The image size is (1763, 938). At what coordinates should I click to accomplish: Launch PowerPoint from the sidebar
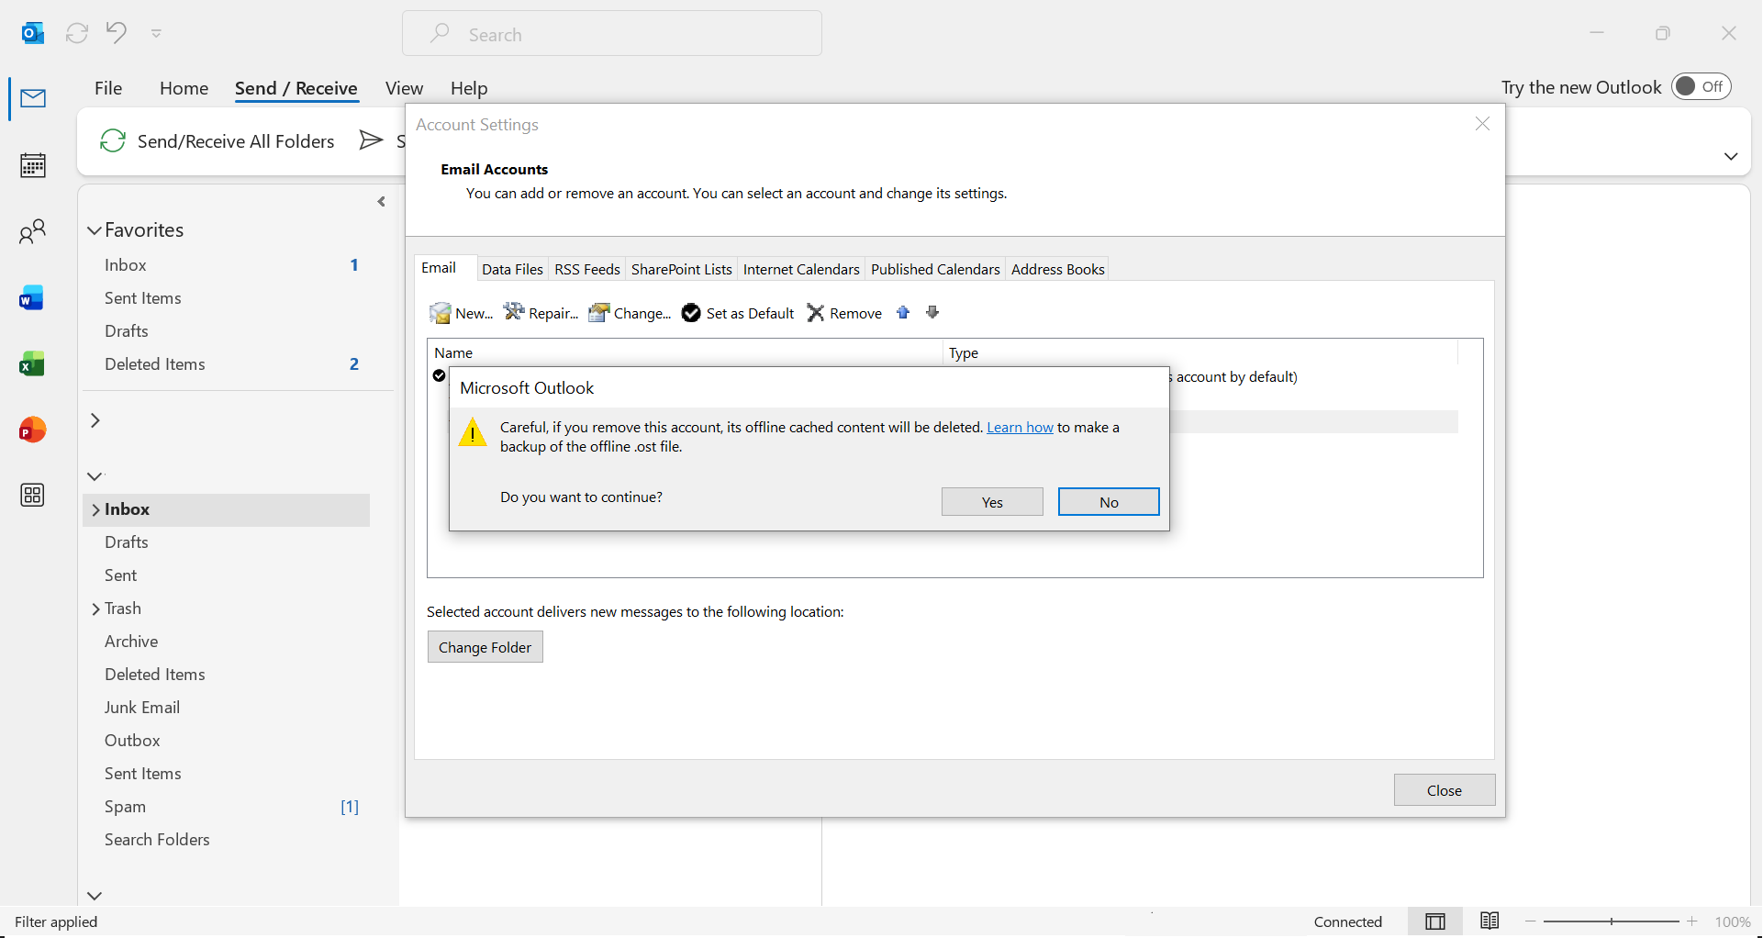pyautogui.click(x=32, y=430)
